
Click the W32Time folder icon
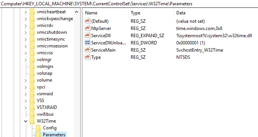[x=32, y=121]
